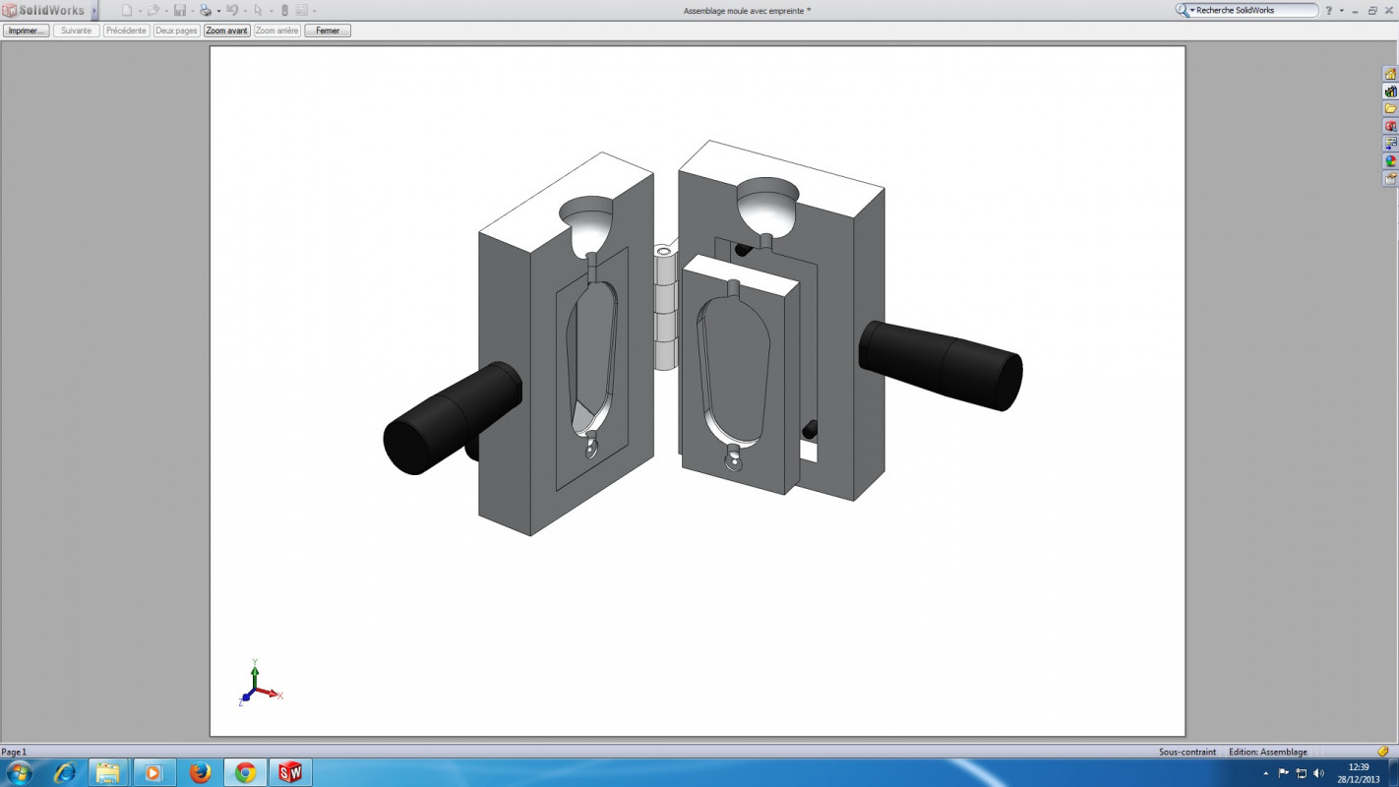The image size is (1399, 787).
Task: Click the print preview page with the mold
Action: click(x=698, y=391)
